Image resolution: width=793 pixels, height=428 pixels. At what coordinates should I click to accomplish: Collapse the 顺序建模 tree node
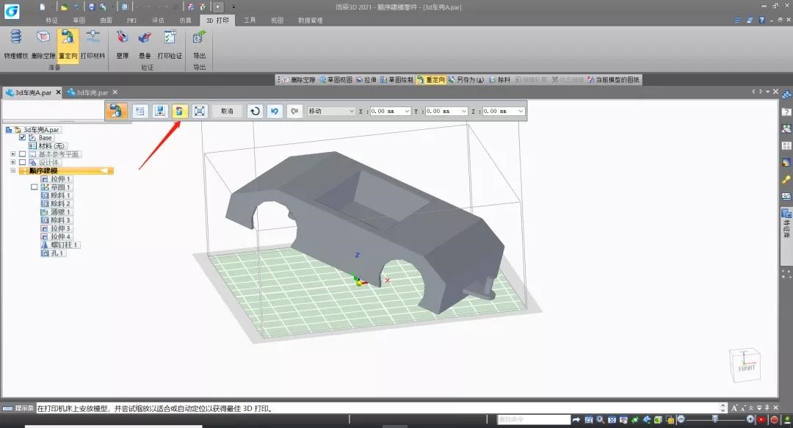click(x=12, y=170)
